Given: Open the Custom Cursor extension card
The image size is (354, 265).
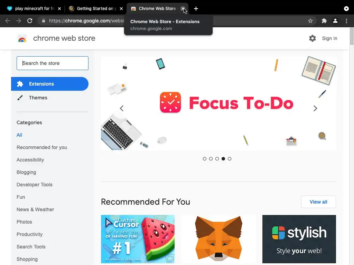Looking at the screenshot, I should click(138, 239).
